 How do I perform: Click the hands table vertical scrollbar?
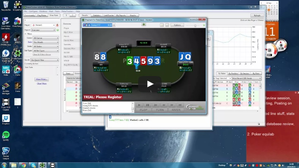(260, 95)
